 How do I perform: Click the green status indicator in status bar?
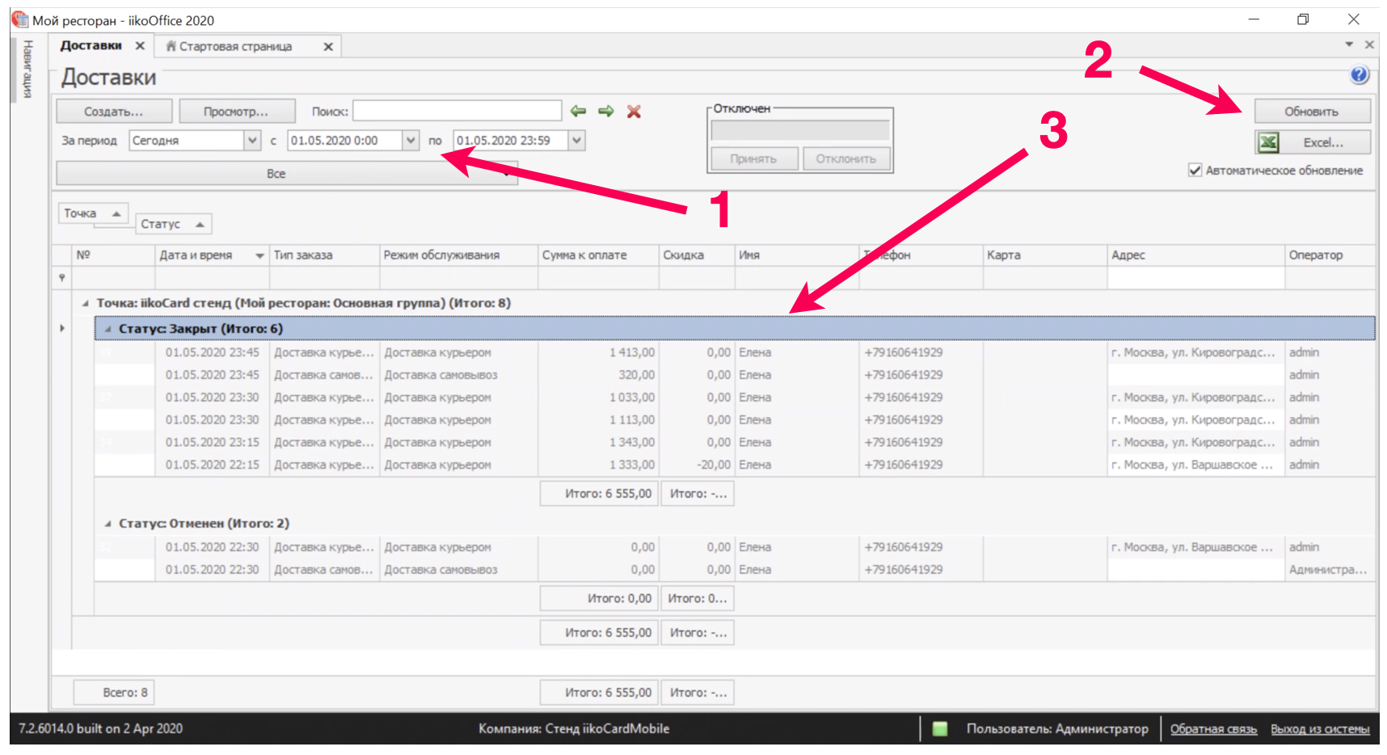tap(939, 729)
